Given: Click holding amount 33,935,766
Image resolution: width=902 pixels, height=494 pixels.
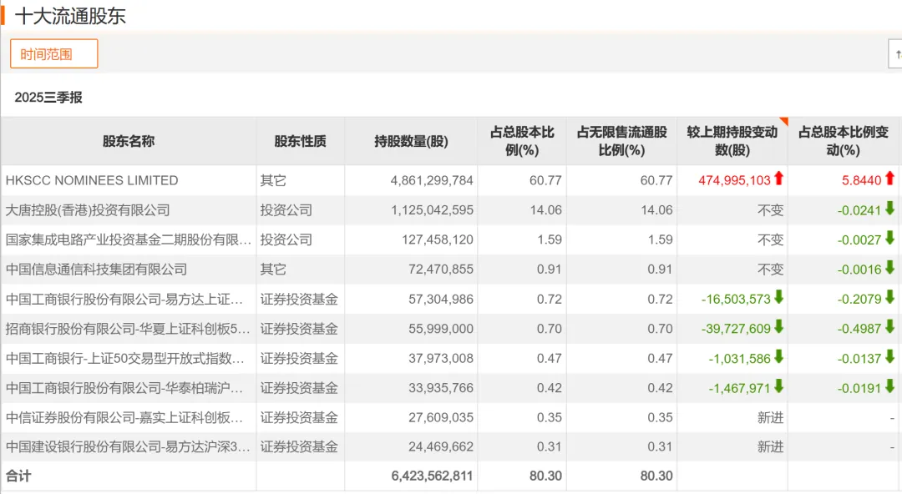Looking at the screenshot, I should pos(441,388).
